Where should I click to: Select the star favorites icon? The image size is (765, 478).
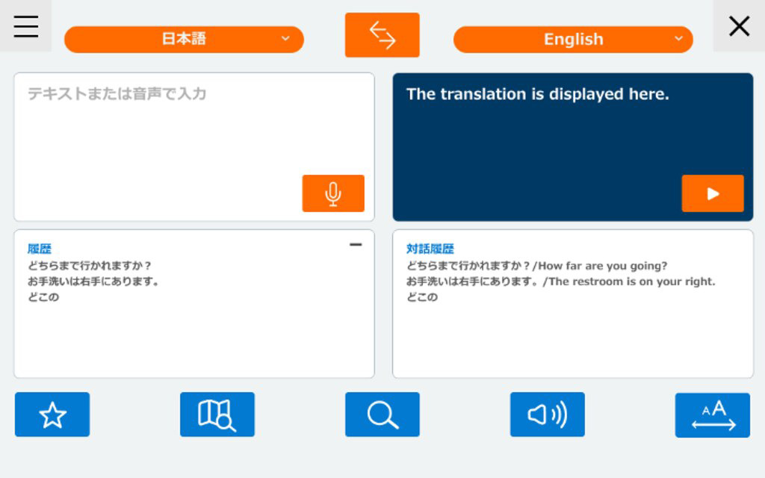coord(52,415)
